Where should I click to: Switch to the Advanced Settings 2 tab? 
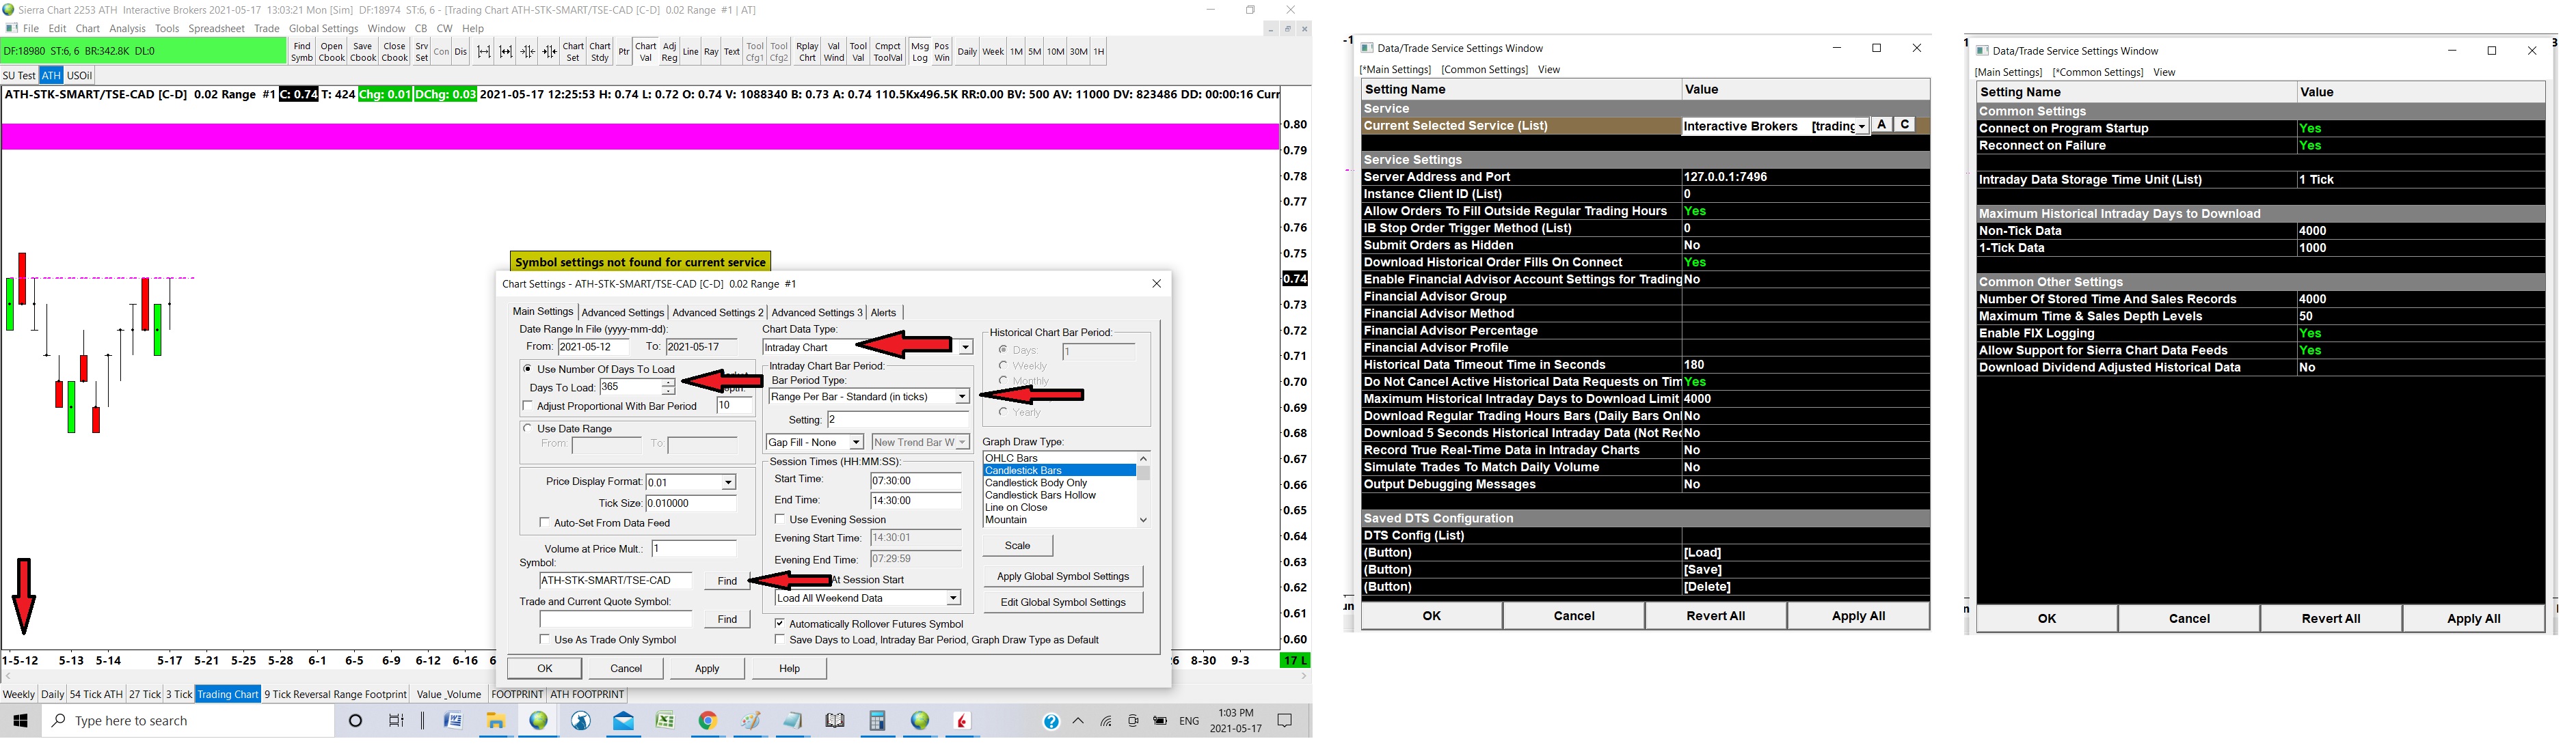[x=717, y=313]
